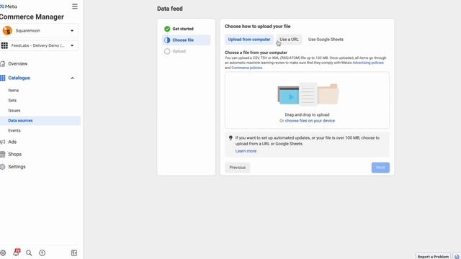Click the Settings gear icon in the navigation
This screenshot has width=461, height=259.
(x=3, y=167)
